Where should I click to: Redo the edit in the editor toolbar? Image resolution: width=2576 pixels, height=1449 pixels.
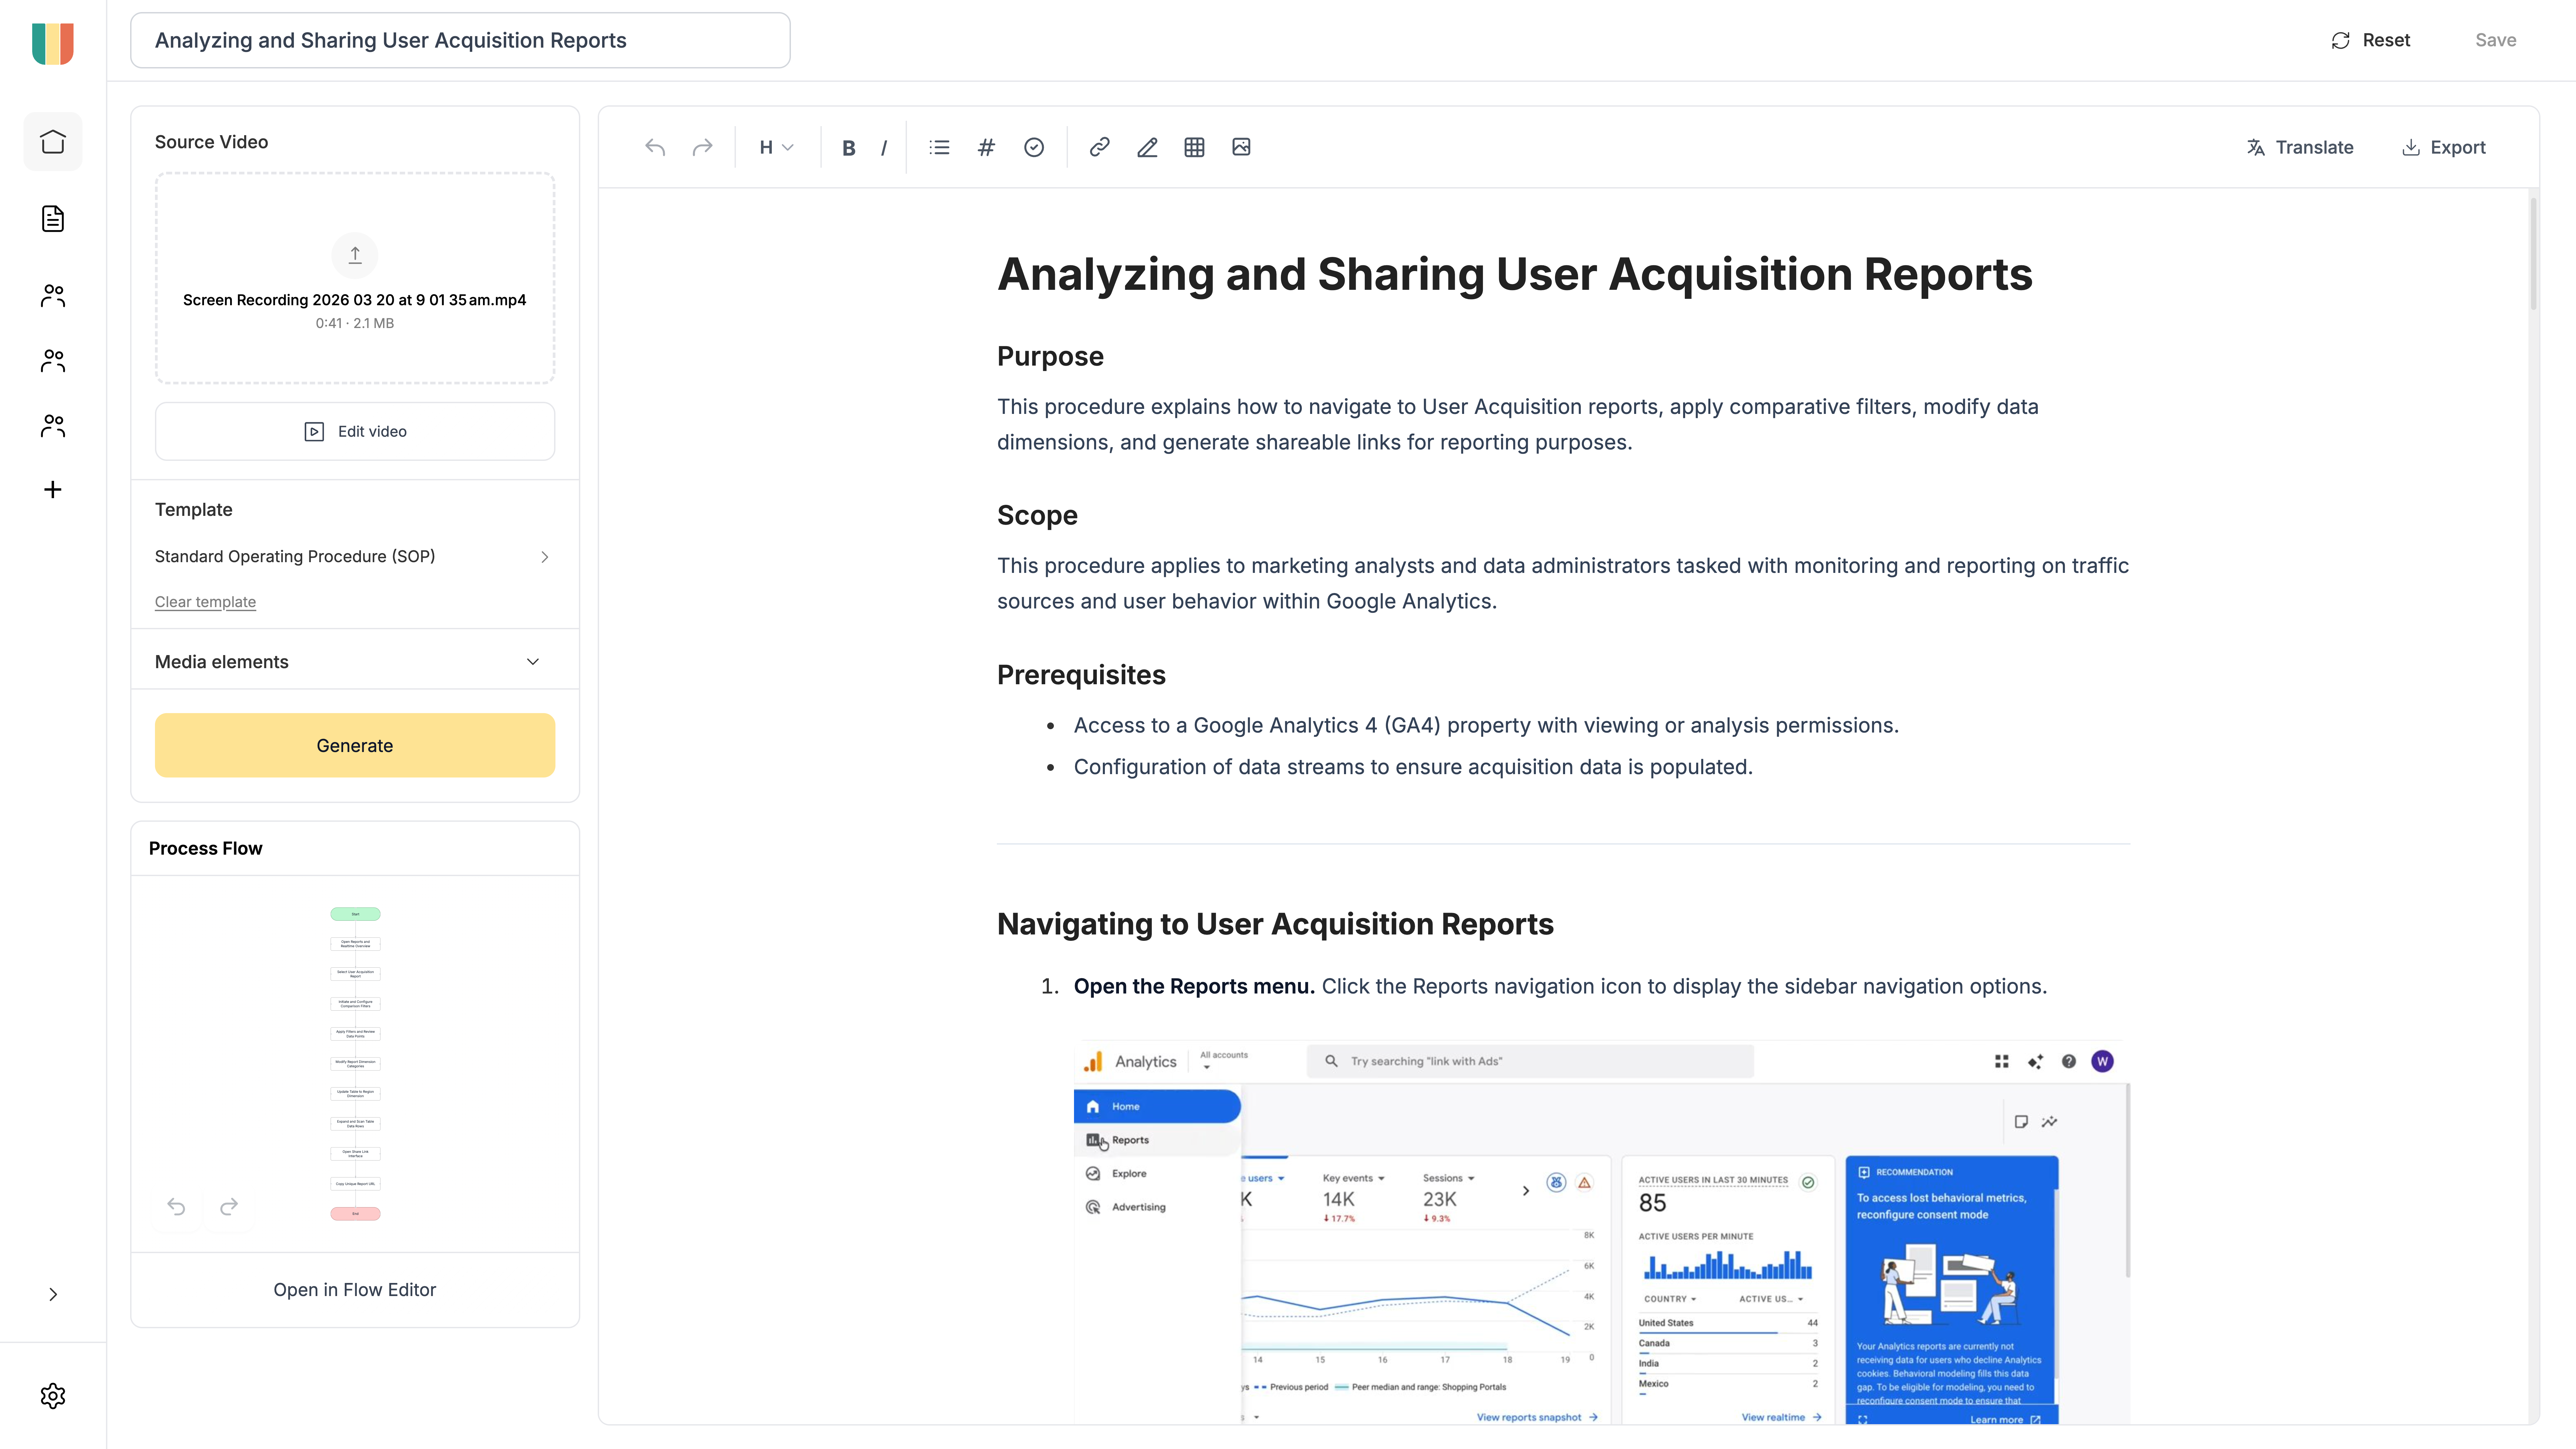pyautogui.click(x=703, y=148)
